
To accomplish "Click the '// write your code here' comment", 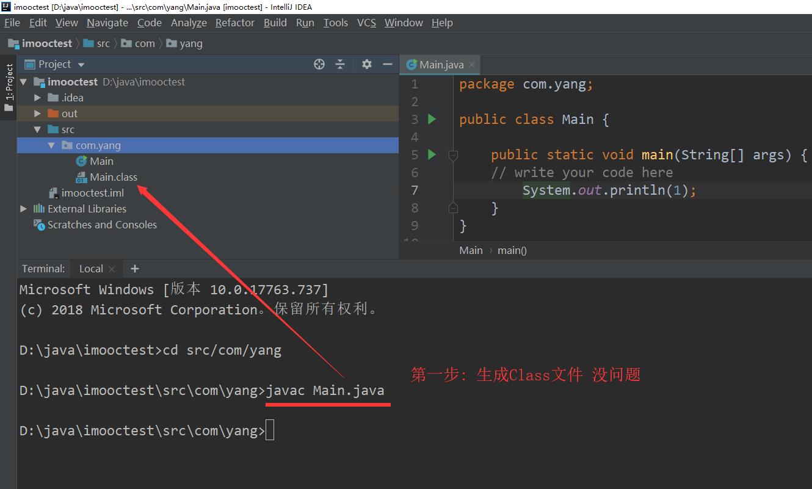I will click(x=582, y=172).
